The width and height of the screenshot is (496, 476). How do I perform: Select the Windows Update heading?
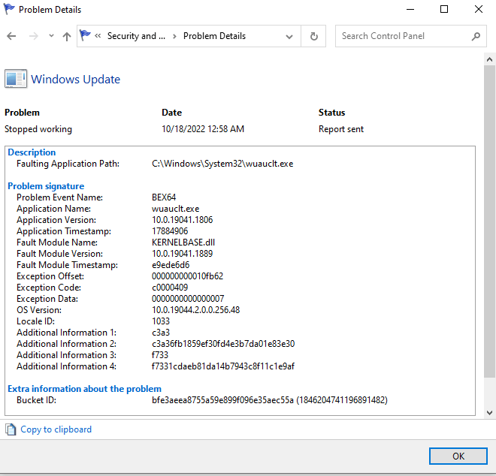[76, 80]
